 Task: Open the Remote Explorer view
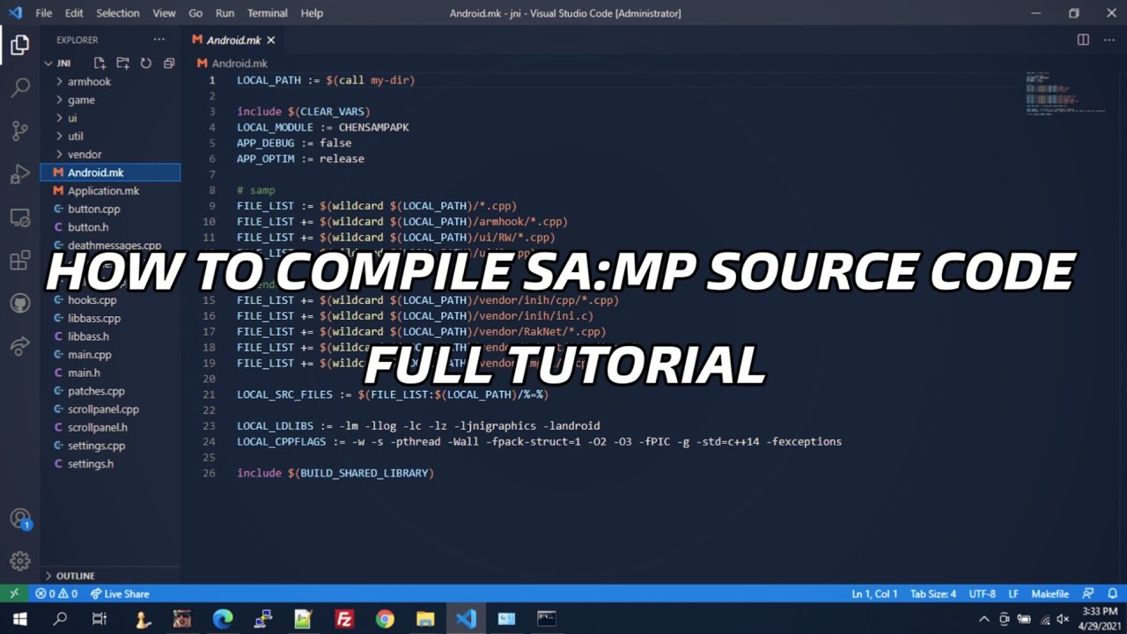pyautogui.click(x=20, y=217)
